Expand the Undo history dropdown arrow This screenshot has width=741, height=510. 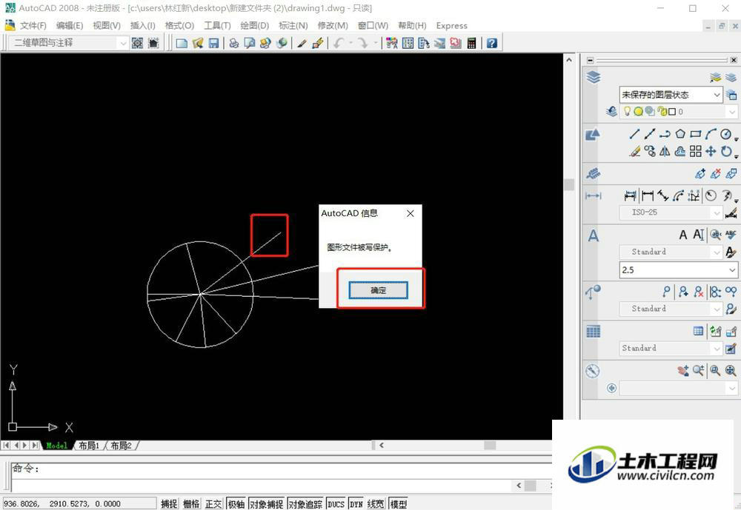click(350, 44)
